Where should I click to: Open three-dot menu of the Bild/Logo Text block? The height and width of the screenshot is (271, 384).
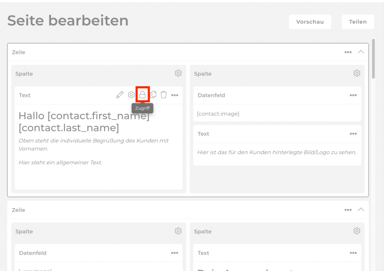[353, 134]
